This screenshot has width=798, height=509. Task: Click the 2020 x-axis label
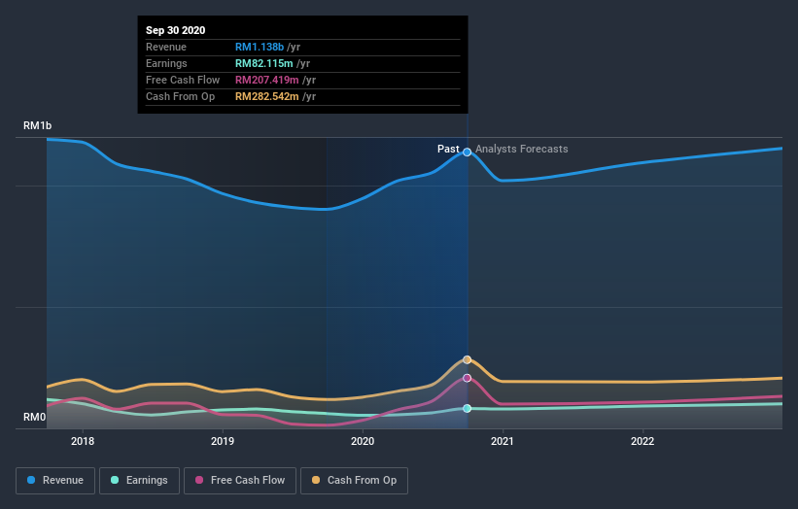coord(363,441)
